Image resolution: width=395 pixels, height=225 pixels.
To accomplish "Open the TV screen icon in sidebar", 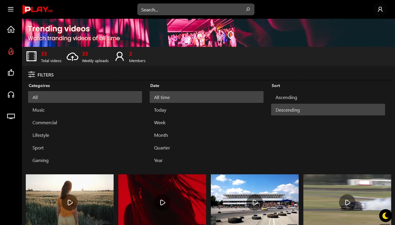I will click(x=11, y=116).
